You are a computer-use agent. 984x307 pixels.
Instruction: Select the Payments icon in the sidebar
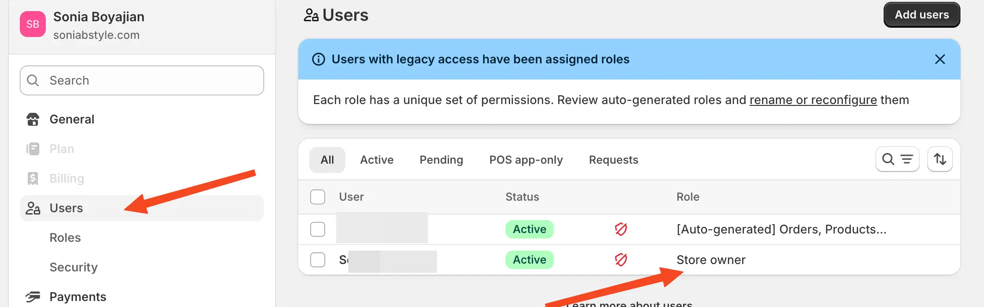click(x=32, y=296)
